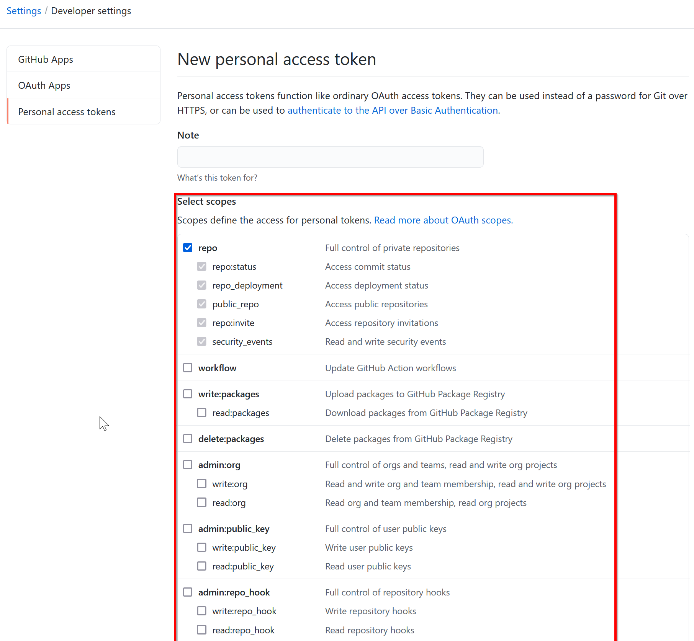Check the write:org option
The image size is (694, 641).
coord(202,484)
